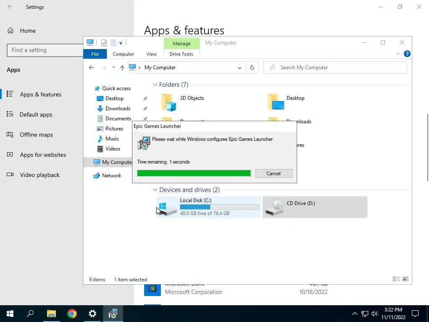Click volume speaker icon in tray
Image resolution: width=429 pixels, height=322 pixels.
click(x=375, y=314)
